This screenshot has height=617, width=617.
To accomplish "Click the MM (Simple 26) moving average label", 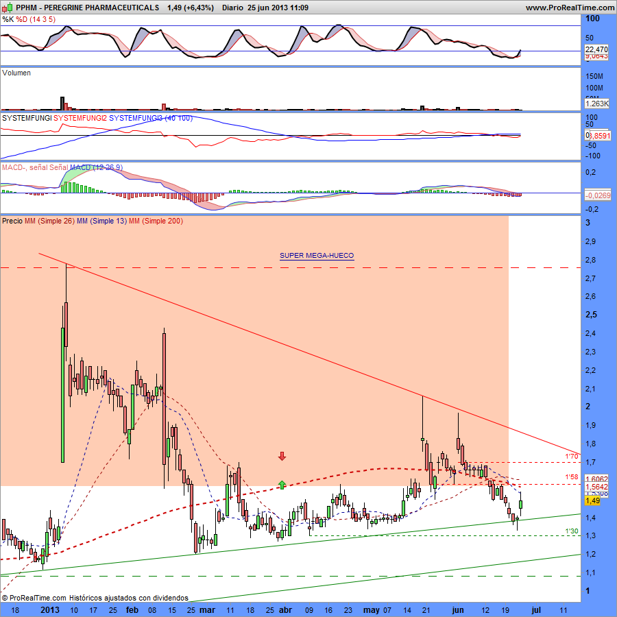I will (49, 221).
